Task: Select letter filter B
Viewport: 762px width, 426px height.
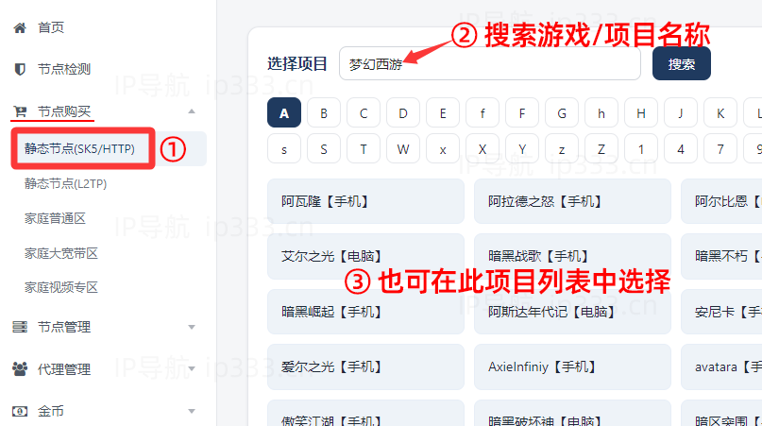Action: click(x=324, y=112)
